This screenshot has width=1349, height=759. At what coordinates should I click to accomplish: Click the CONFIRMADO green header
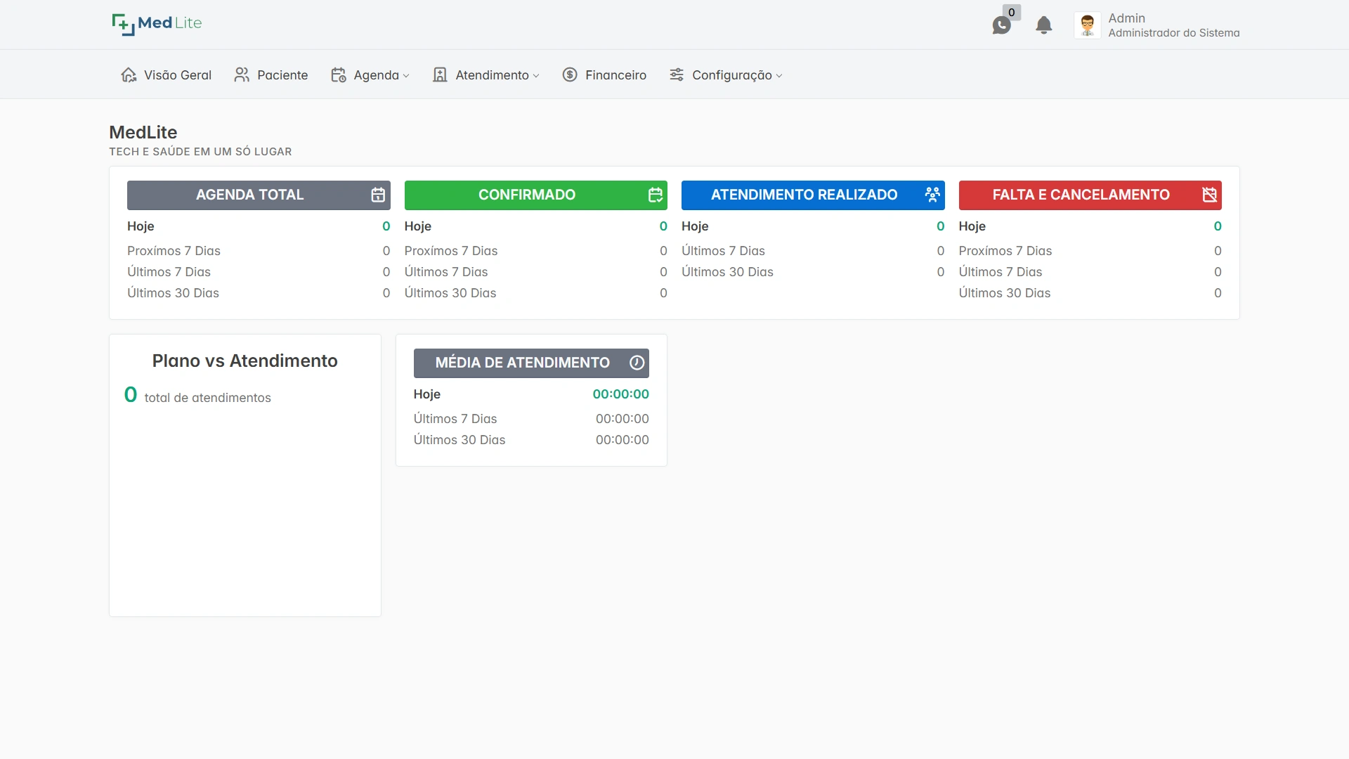click(526, 195)
